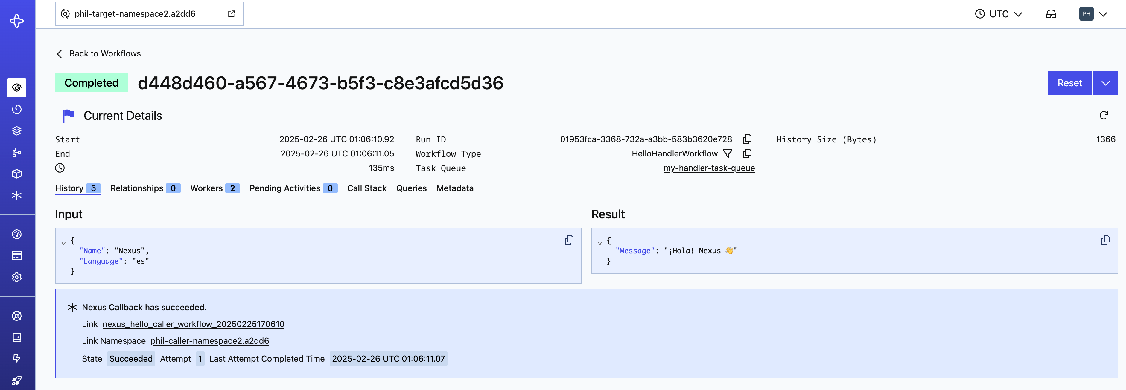The width and height of the screenshot is (1126, 390).
Task: Collapse the Input JSON object
Action: 63,243
